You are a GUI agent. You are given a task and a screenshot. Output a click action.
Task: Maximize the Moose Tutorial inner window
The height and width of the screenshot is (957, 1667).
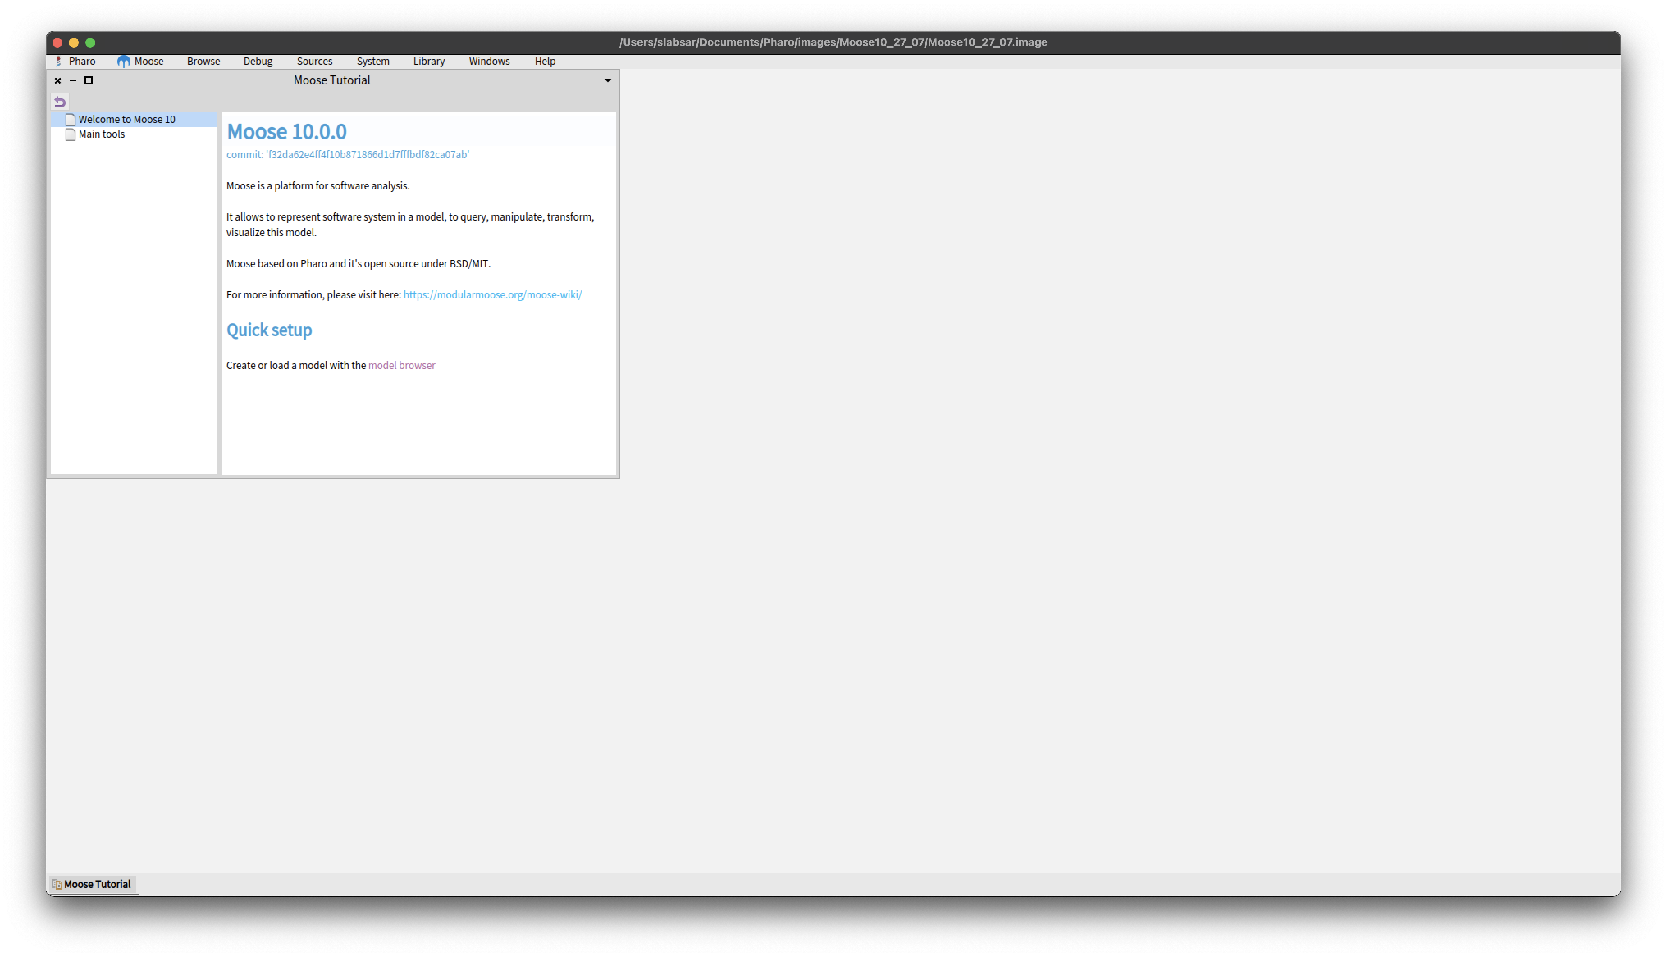pos(89,80)
